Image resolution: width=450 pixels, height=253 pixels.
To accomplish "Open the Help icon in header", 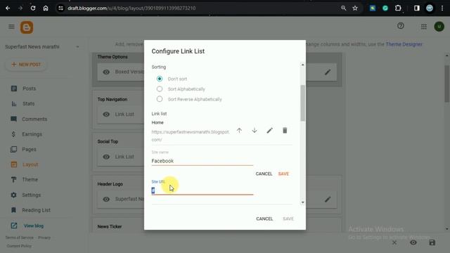I will [401, 26].
